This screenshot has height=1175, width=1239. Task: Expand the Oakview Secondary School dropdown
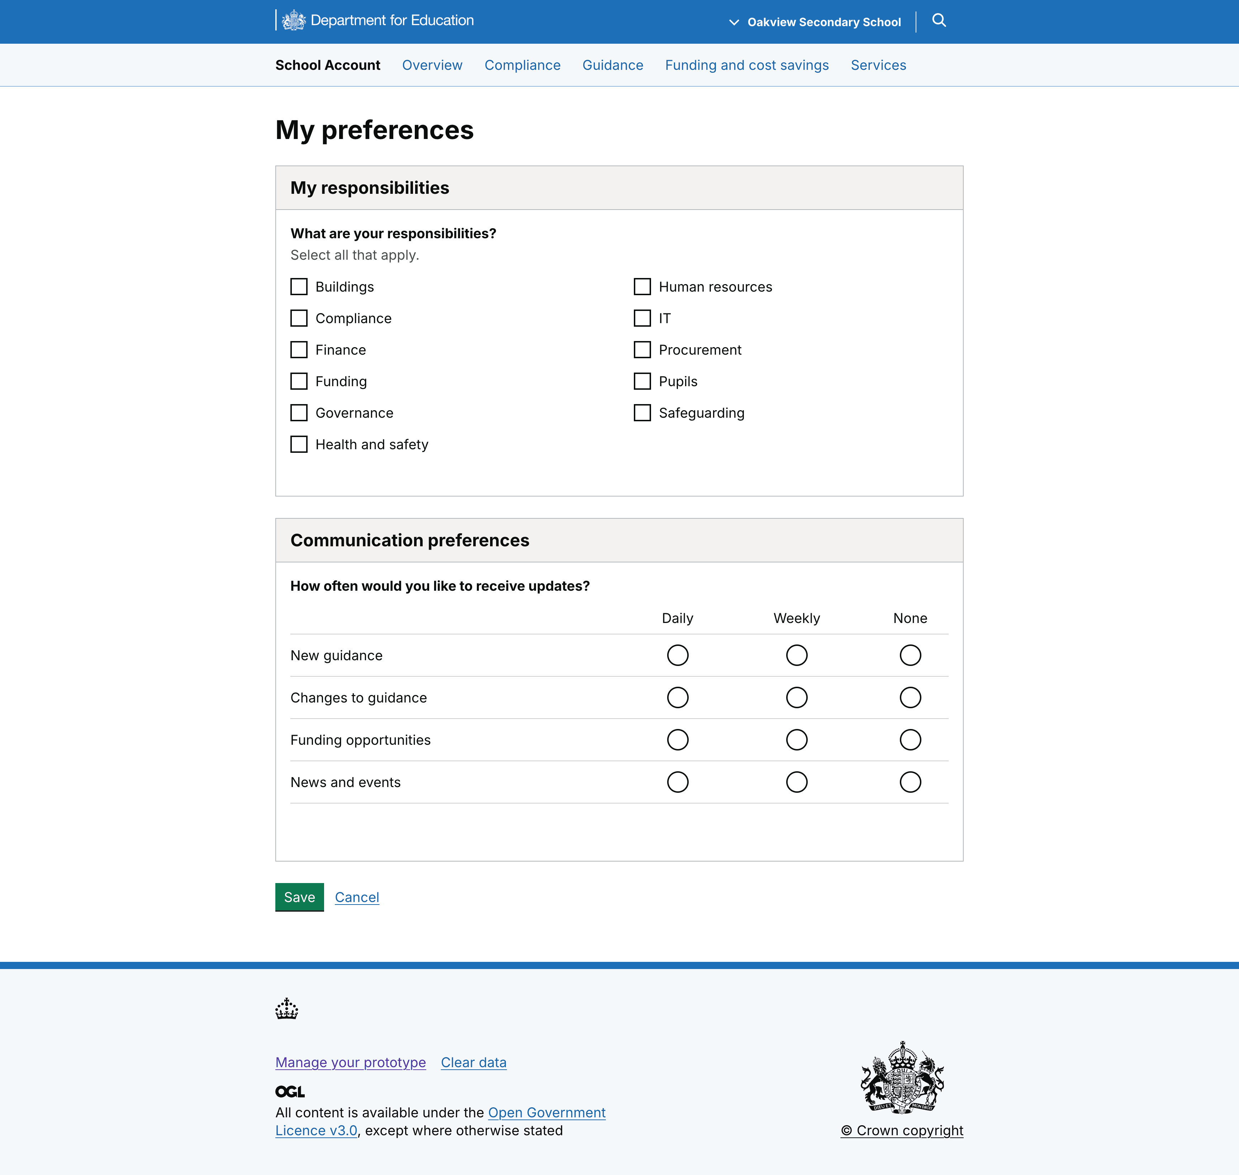click(815, 22)
